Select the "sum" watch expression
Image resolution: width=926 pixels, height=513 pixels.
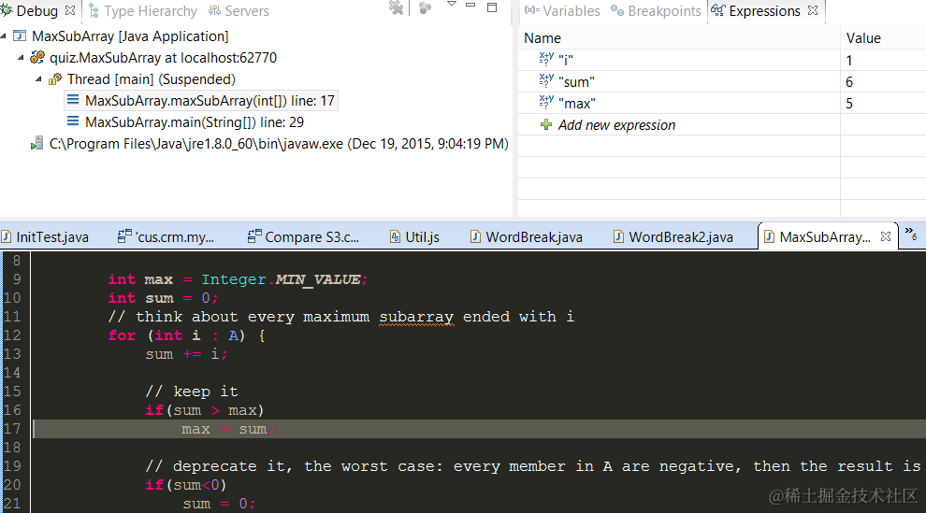click(576, 82)
